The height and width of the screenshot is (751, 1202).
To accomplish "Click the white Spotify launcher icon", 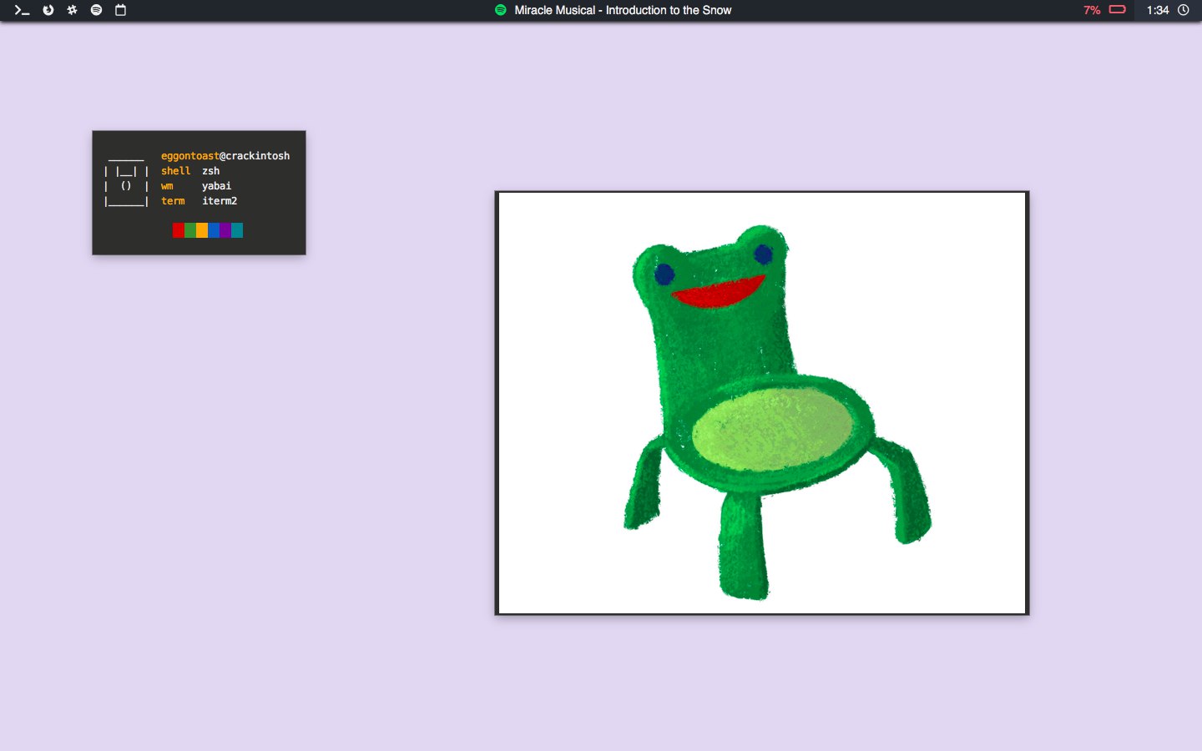I will tap(96, 10).
